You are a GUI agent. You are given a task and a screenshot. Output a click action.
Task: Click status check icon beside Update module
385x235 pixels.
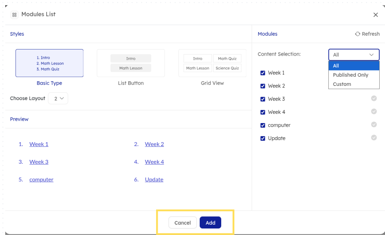pos(374,138)
